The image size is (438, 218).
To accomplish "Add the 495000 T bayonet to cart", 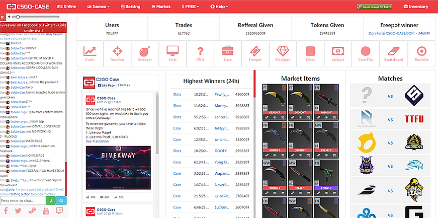I will (x=334, y=117).
